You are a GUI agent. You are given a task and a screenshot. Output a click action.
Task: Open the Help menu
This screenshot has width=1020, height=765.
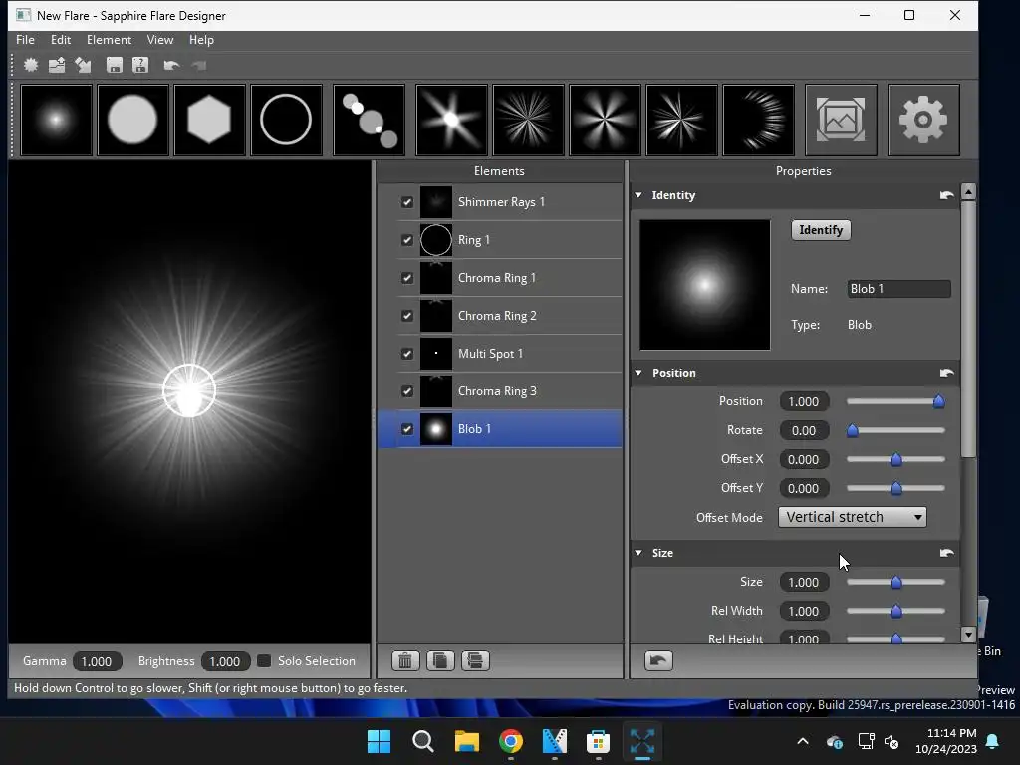[x=201, y=40]
